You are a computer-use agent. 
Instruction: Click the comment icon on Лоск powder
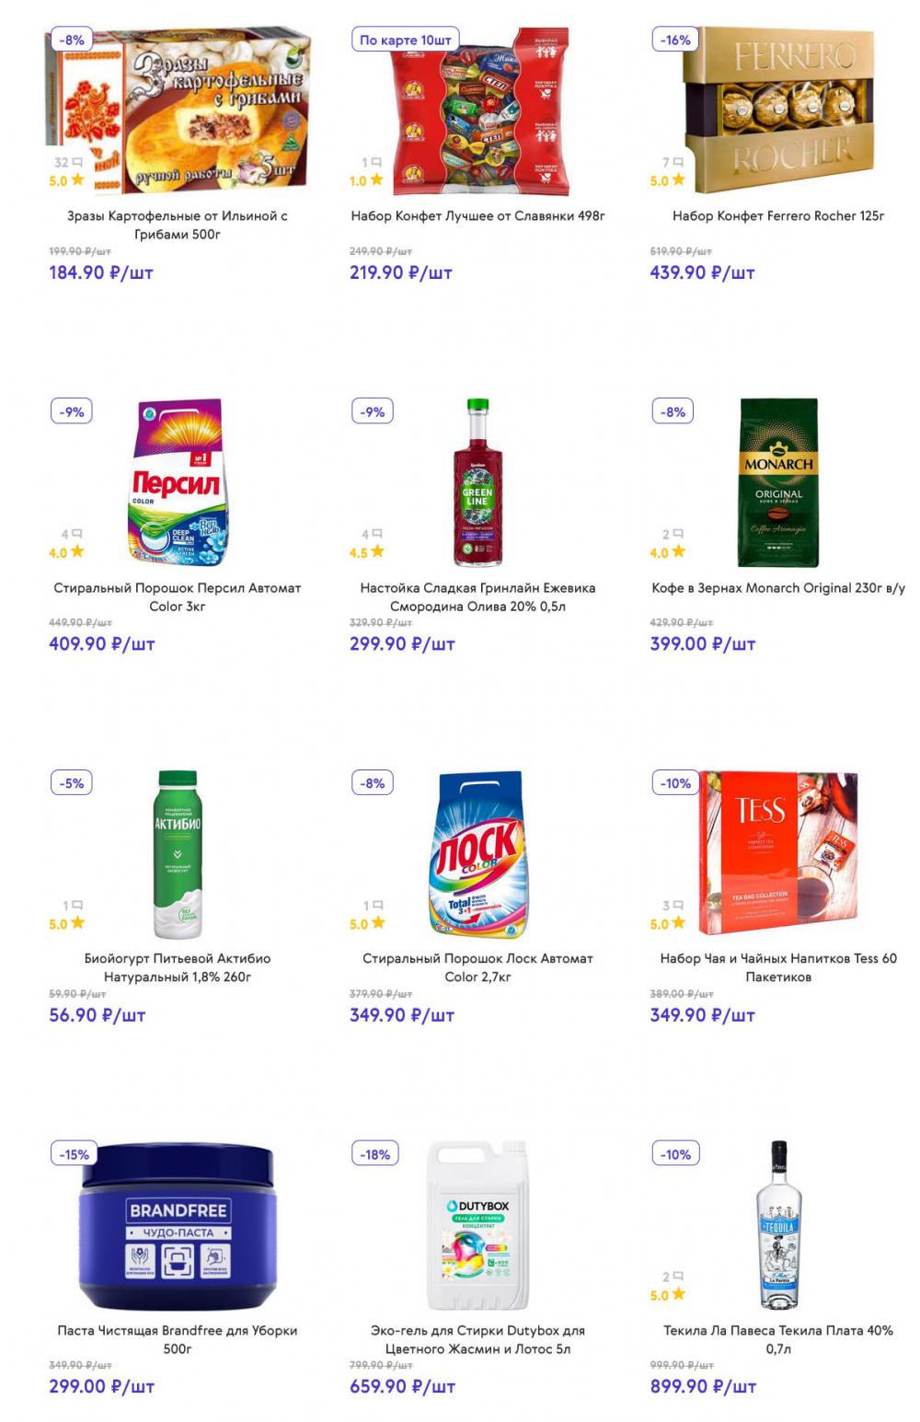(x=378, y=906)
